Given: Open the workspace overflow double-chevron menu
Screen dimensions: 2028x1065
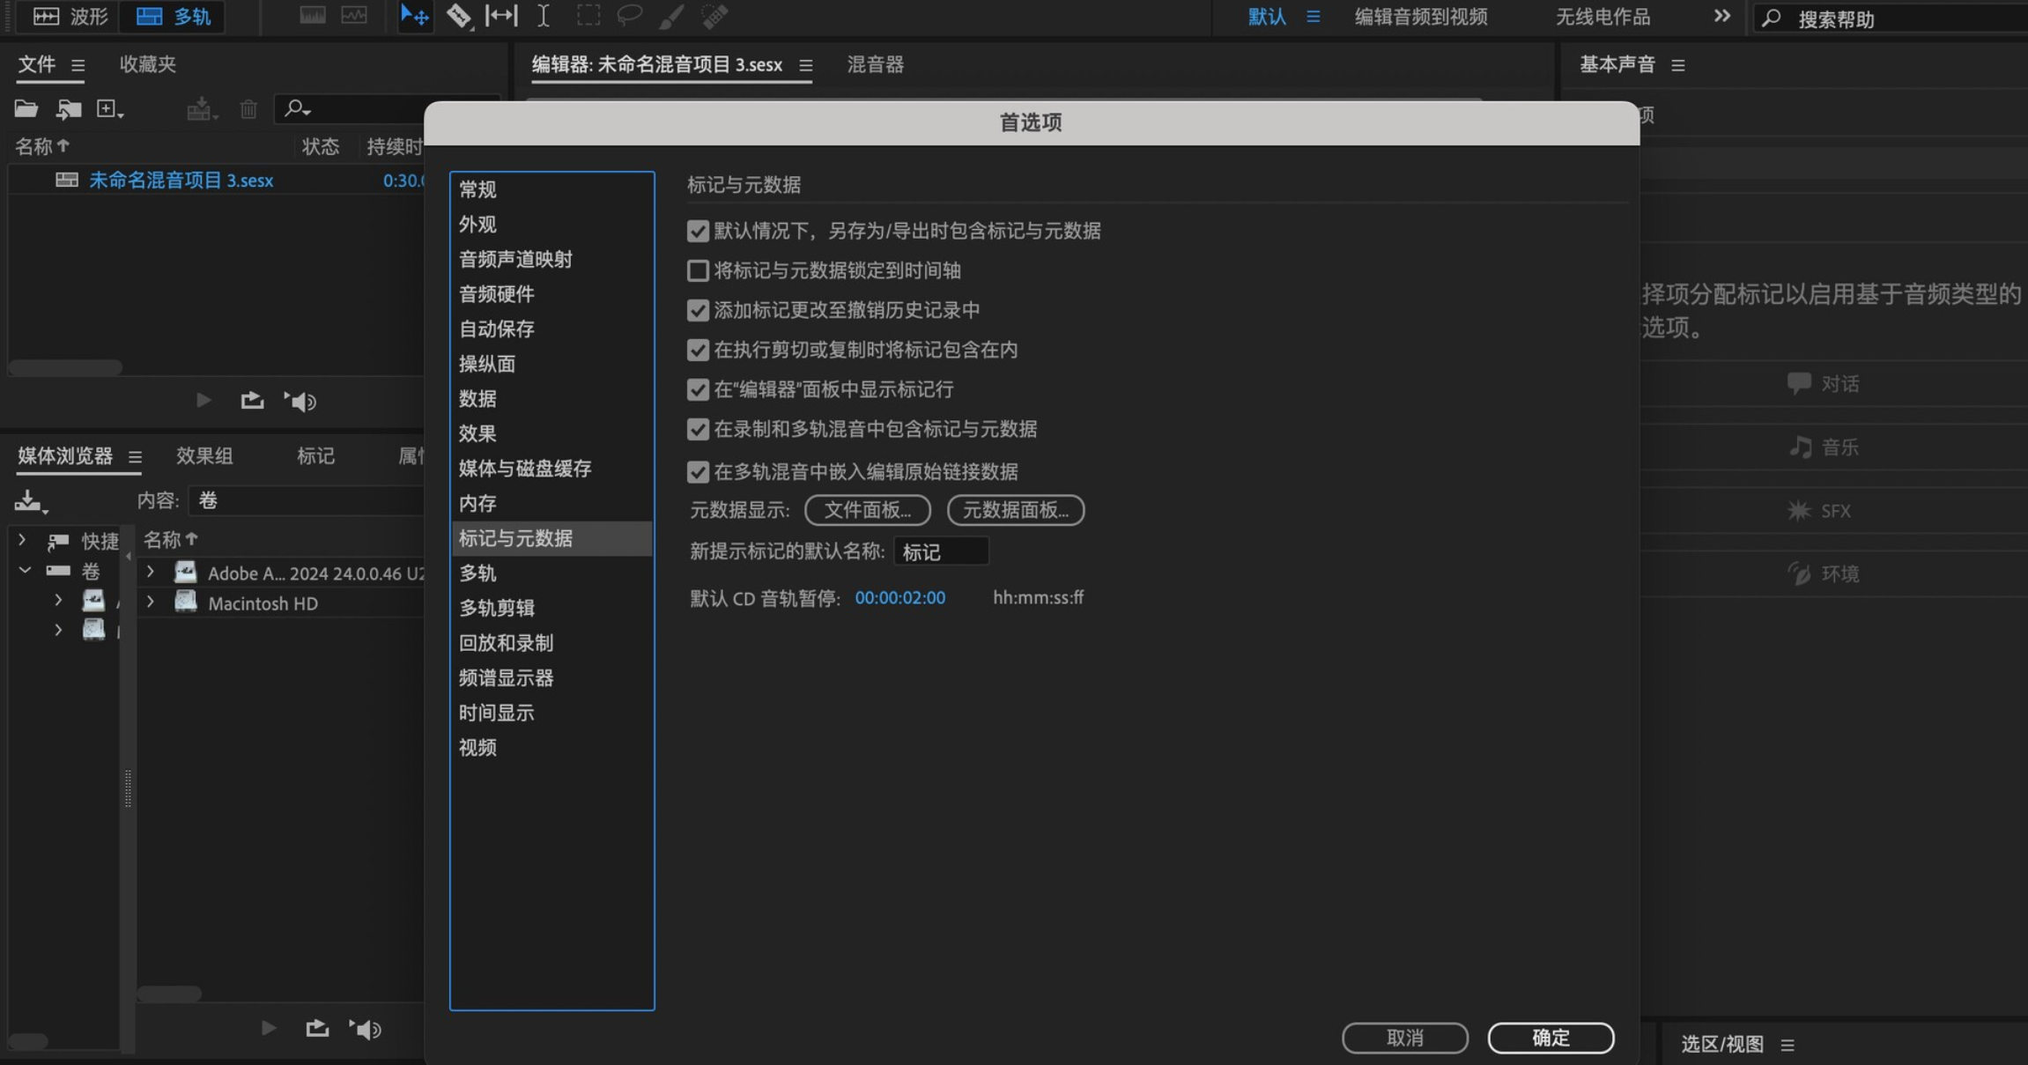Looking at the screenshot, I should 1721,16.
